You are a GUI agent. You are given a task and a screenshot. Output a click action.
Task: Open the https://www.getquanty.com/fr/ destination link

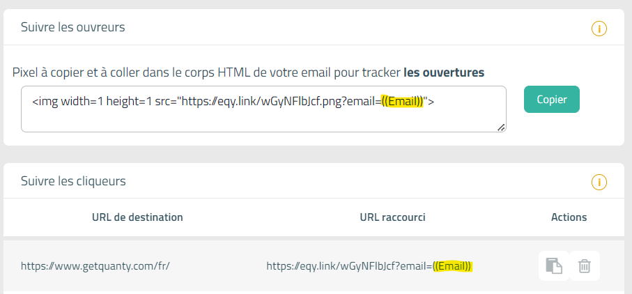pyautogui.click(x=95, y=266)
